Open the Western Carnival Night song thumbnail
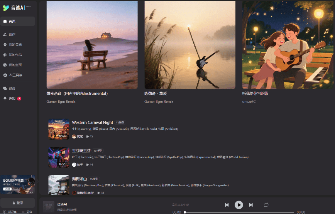This screenshot has height=214, width=335. [59, 129]
